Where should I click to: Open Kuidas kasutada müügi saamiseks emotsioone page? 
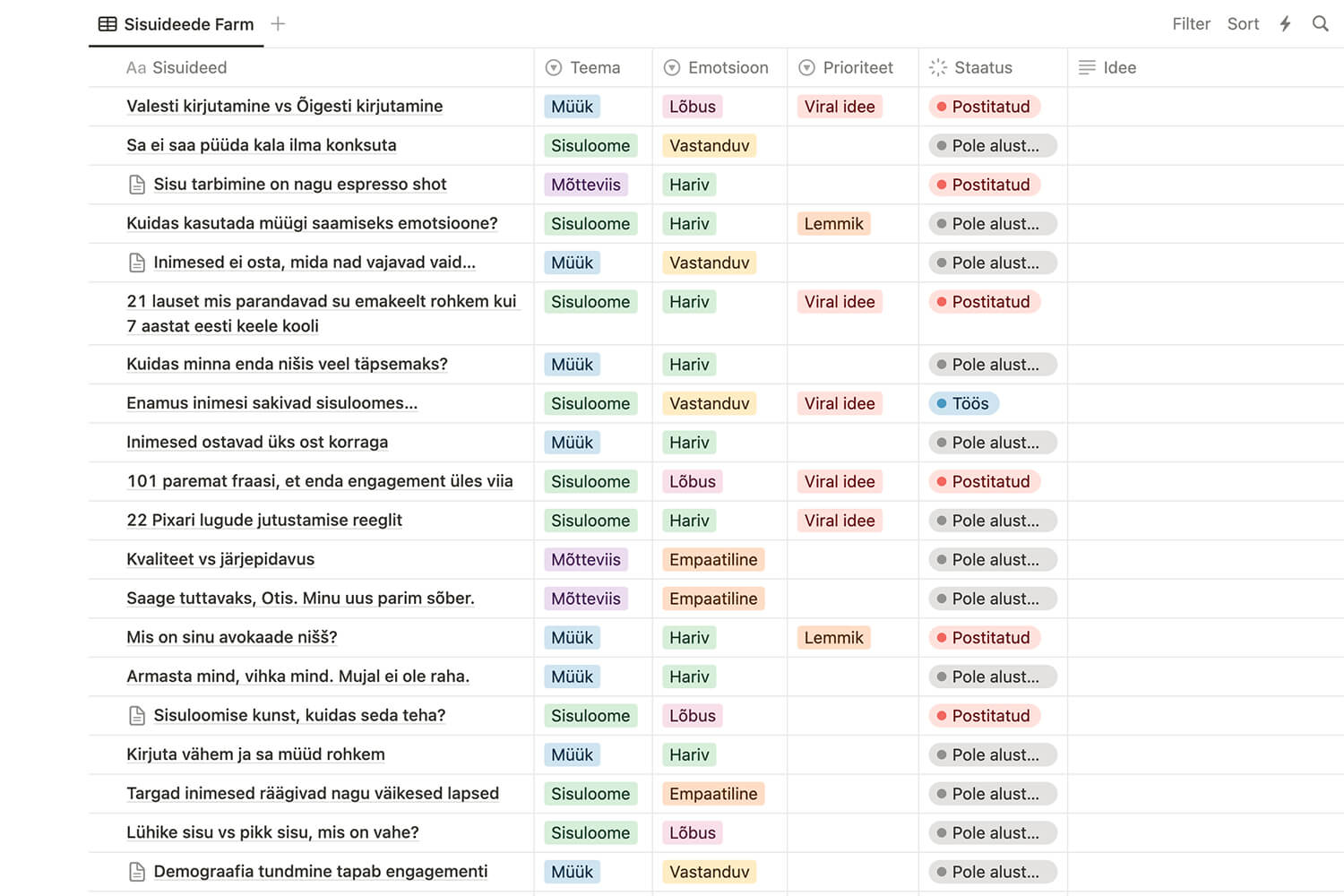(x=312, y=223)
